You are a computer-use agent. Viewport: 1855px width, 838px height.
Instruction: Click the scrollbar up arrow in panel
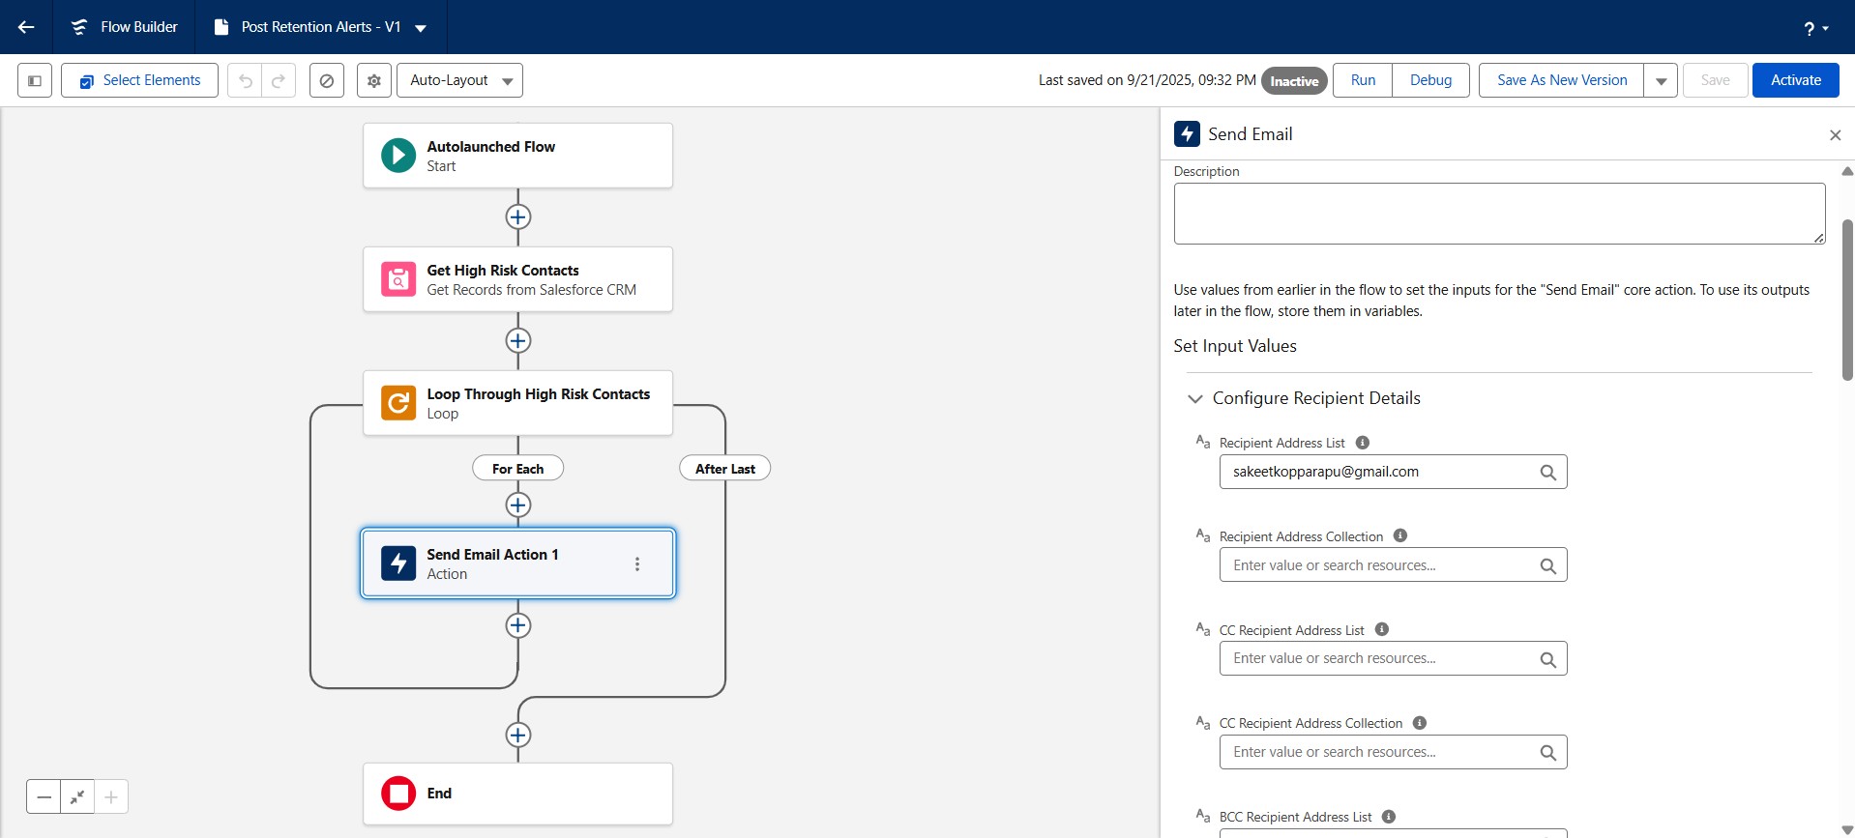[1847, 171]
